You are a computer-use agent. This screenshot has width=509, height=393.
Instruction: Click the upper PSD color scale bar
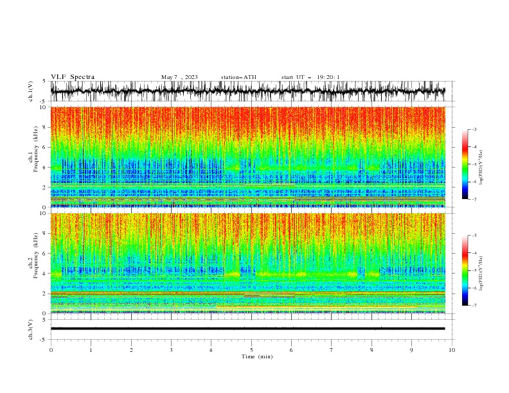click(465, 164)
